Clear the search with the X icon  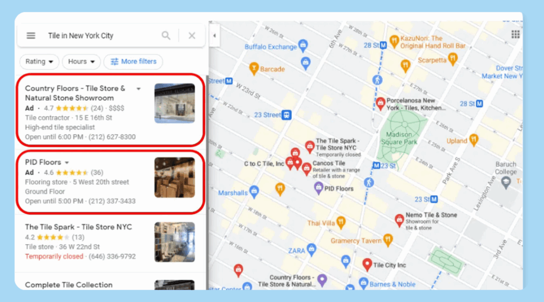coord(192,36)
